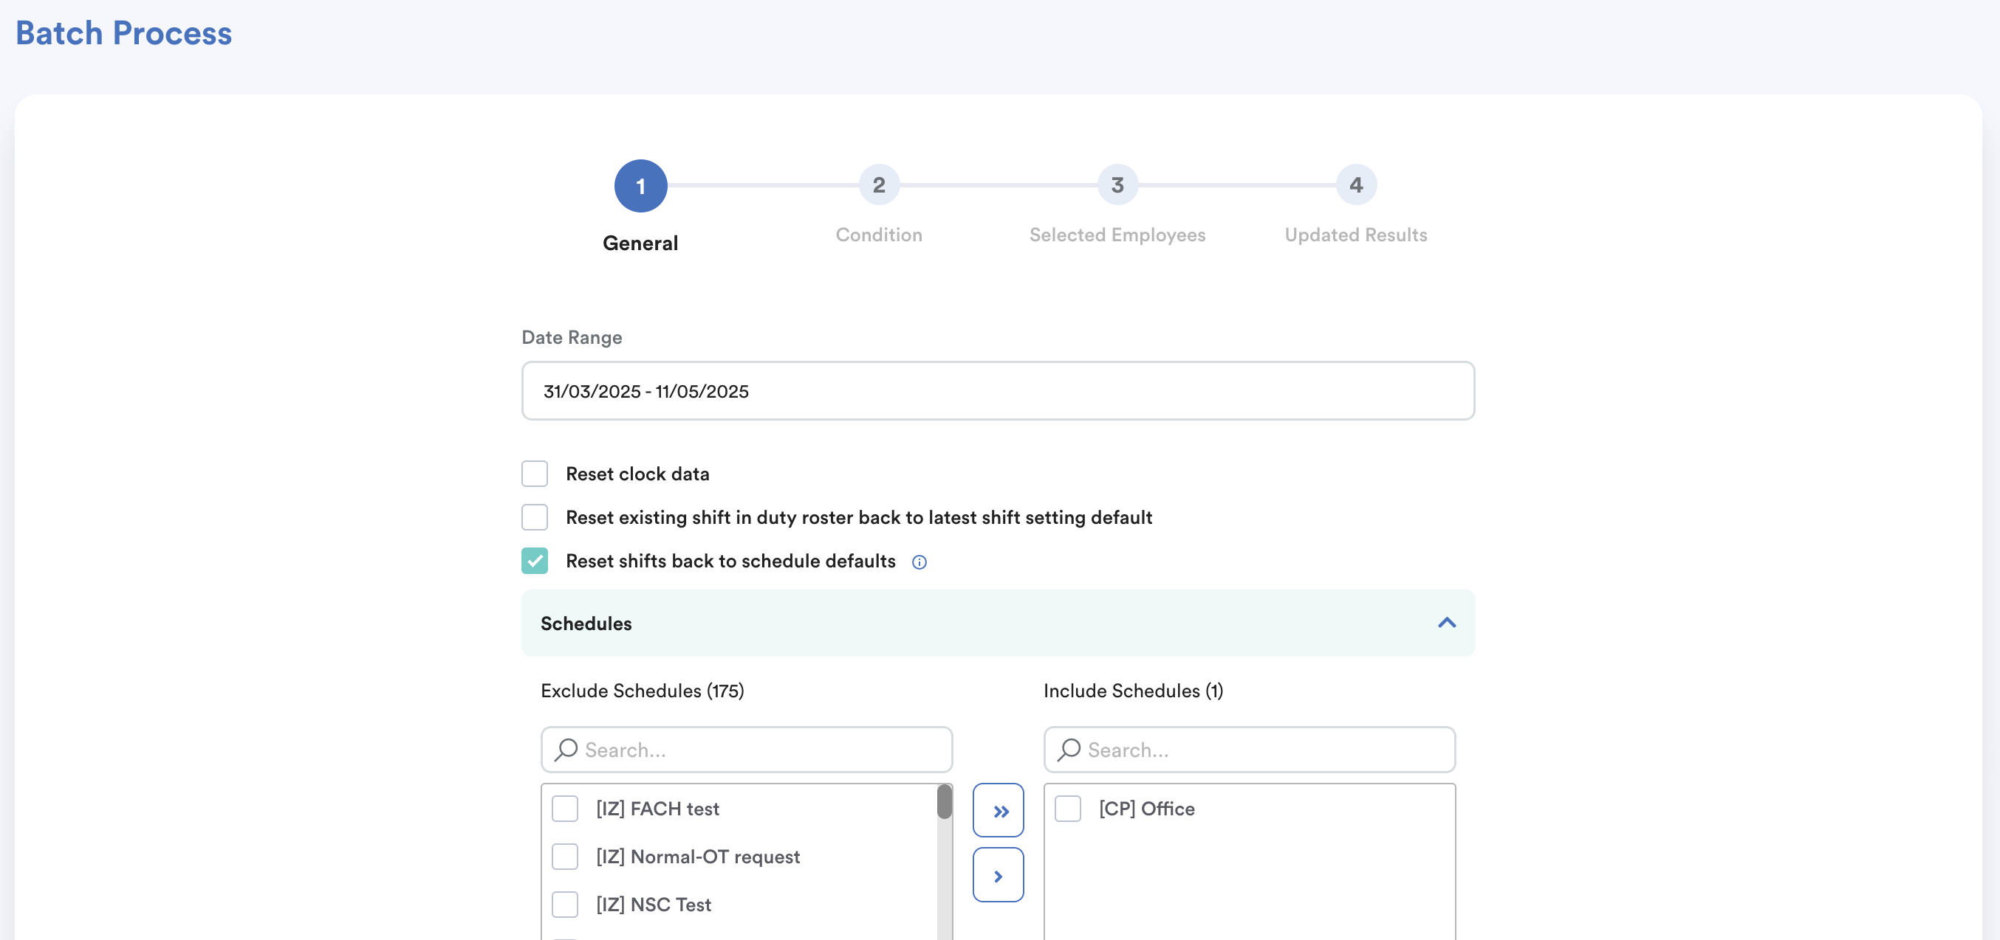
Task: Switch to the Condition step label
Action: tap(879, 235)
